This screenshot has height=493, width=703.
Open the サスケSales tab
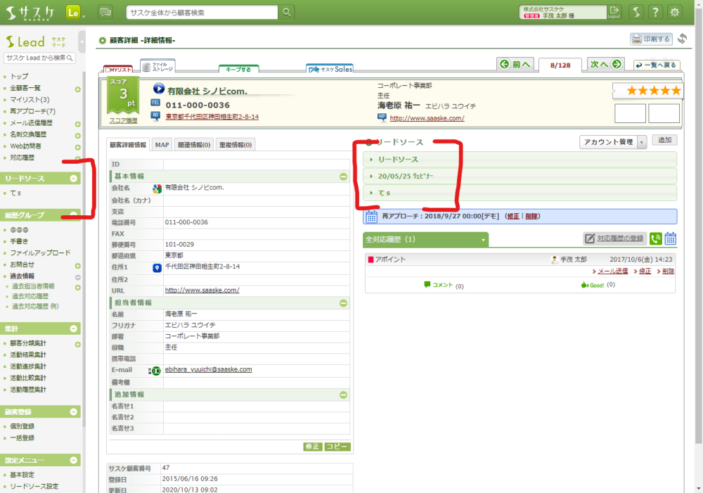[330, 69]
